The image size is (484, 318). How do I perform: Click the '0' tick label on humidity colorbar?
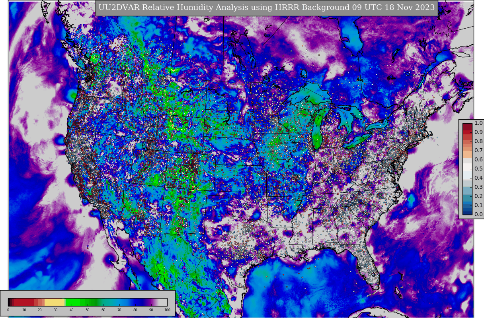pos(8,310)
